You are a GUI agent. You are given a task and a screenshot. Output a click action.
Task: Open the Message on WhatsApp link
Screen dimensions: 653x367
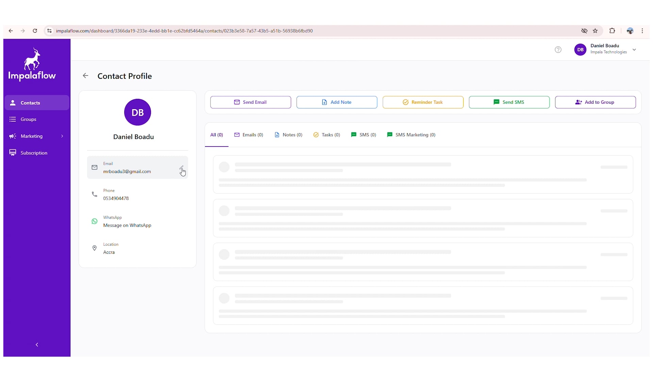point(127,225)
